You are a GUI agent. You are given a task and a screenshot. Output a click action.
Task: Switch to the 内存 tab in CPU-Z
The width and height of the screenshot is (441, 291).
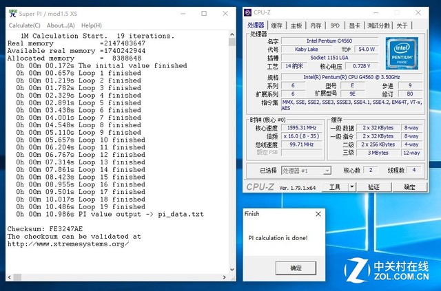click(x=316, y=25)
